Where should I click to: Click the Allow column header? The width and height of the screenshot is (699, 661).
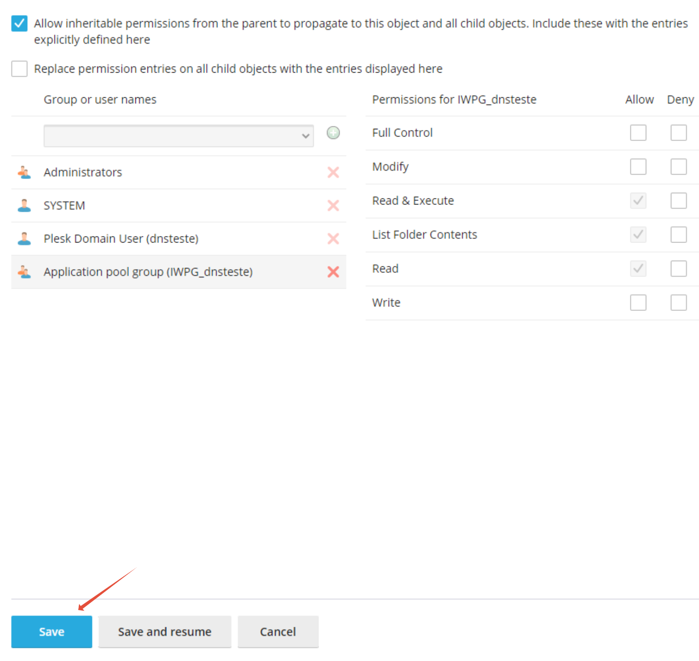point(639,99)
